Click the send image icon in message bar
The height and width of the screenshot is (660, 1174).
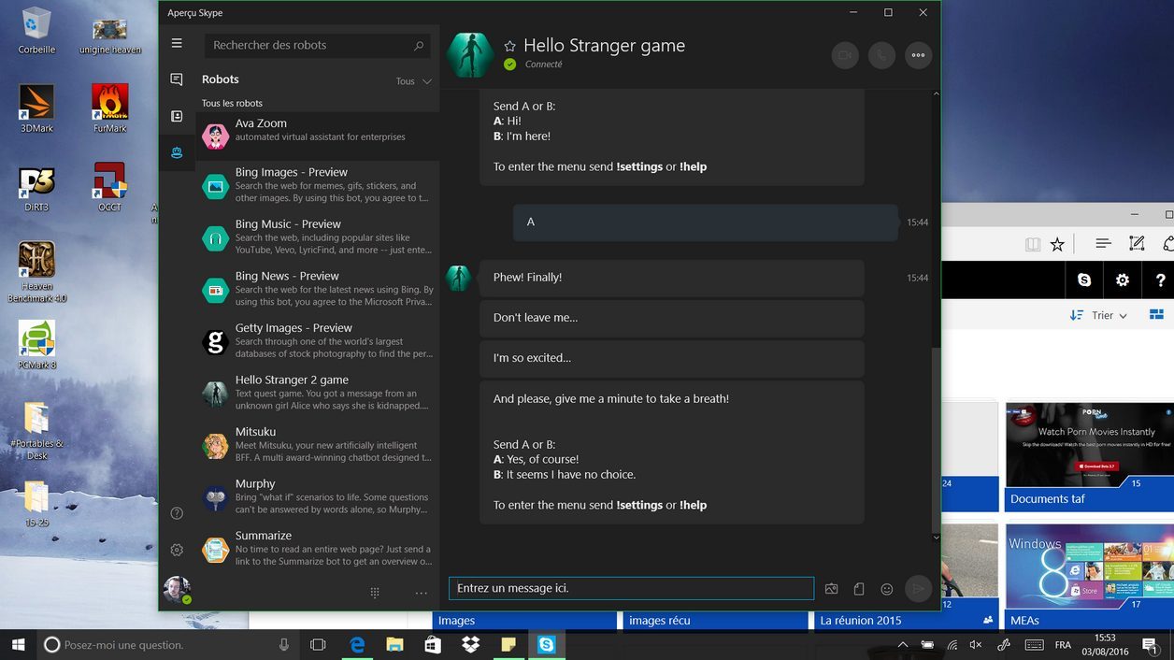coord(831,589)
